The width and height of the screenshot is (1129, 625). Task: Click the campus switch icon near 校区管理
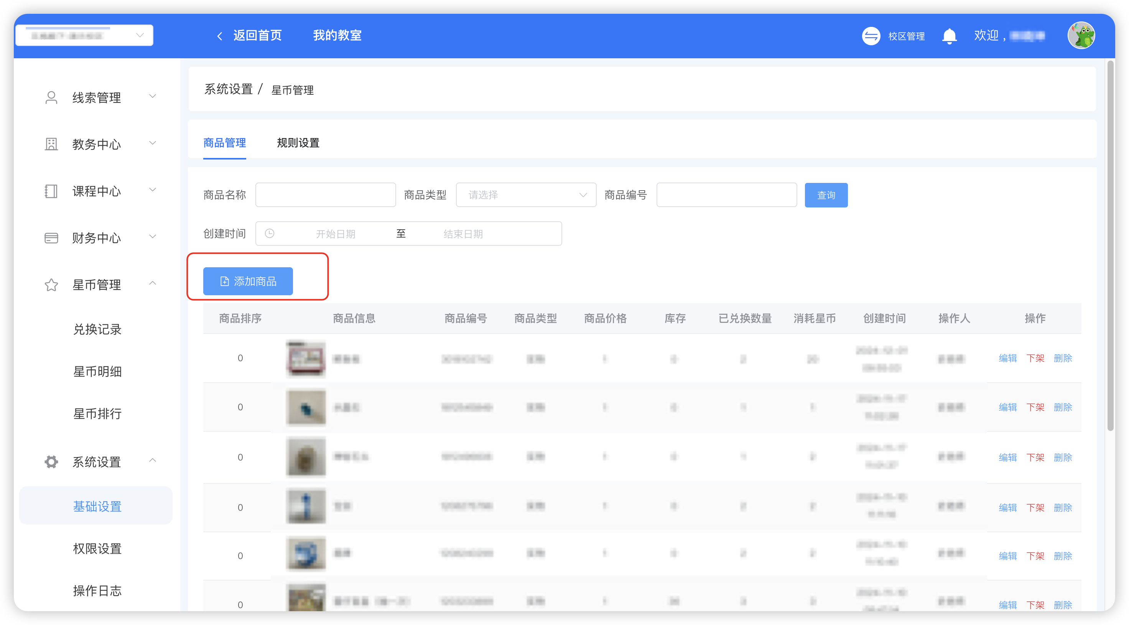(871, 36)
